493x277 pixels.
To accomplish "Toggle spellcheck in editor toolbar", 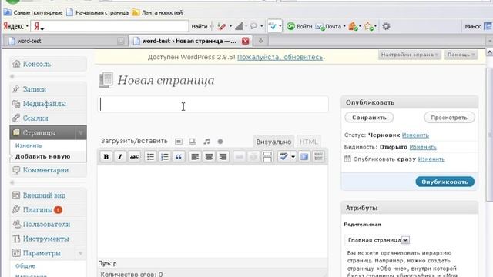I will 283,156.
